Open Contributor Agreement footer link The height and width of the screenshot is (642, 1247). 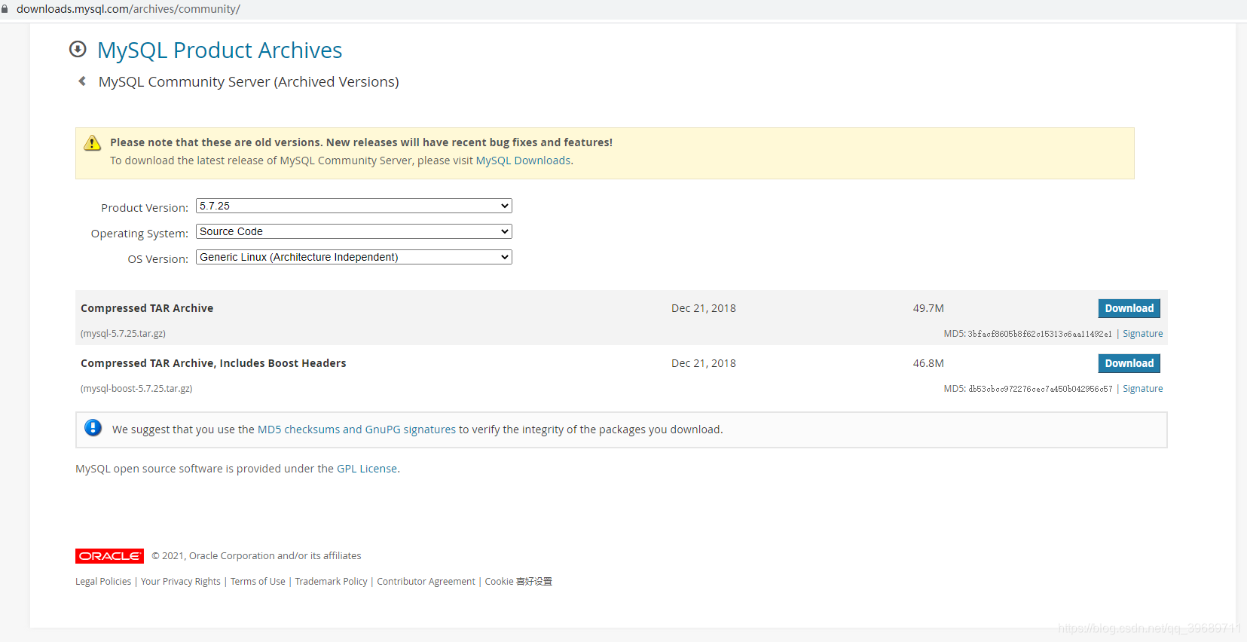(x=426, y=582)
